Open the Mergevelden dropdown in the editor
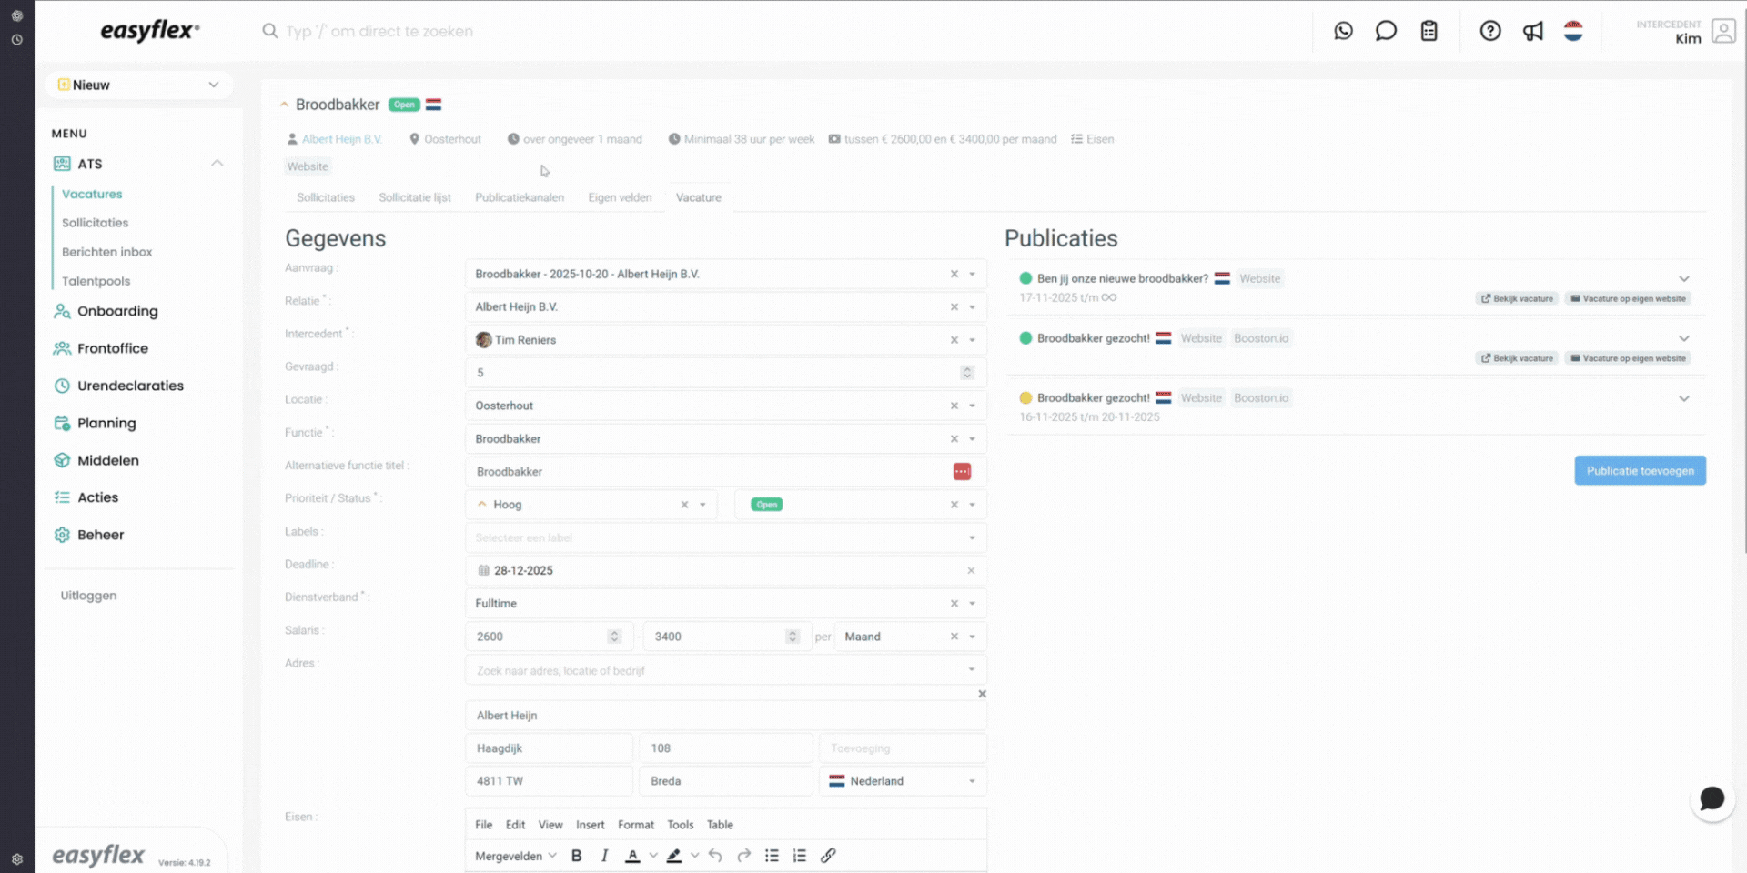This screenshot has height=873, width=1747. point(515,855)
